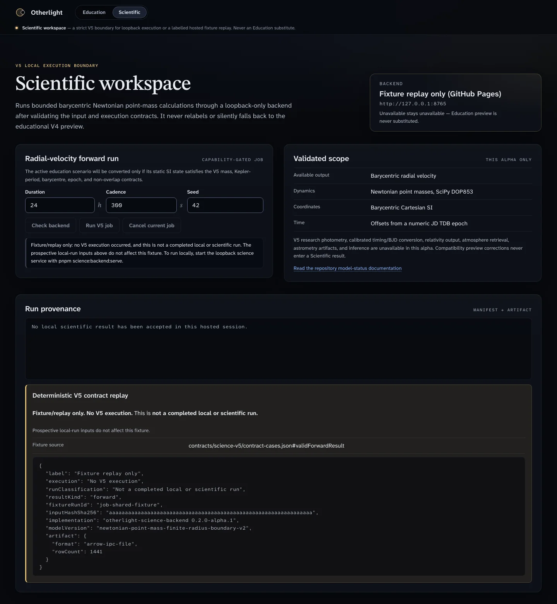Click the "fixtureRunId" JSON line

[104, 505]
